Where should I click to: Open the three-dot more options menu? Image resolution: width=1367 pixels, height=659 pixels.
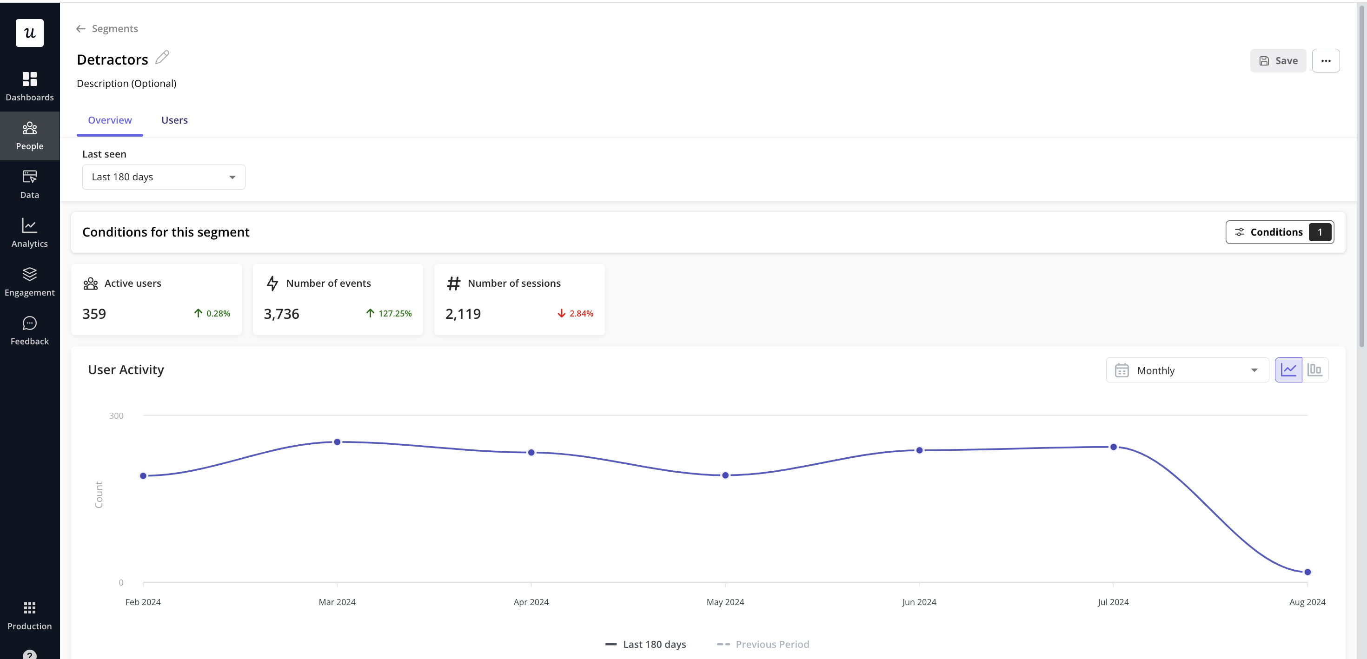1325,60
